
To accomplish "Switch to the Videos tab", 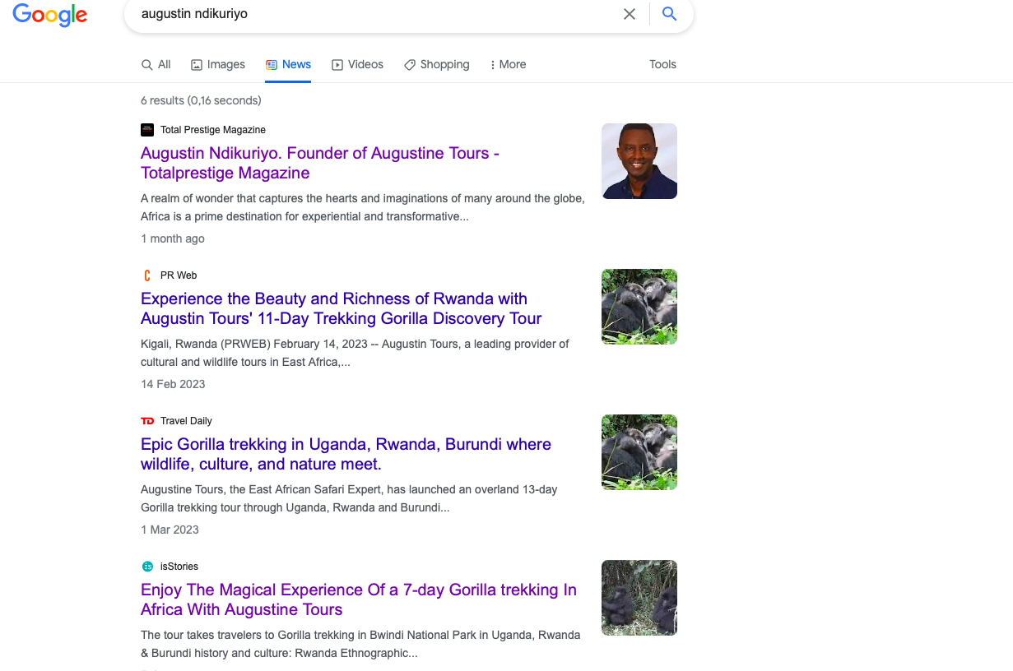I will 357,64.
